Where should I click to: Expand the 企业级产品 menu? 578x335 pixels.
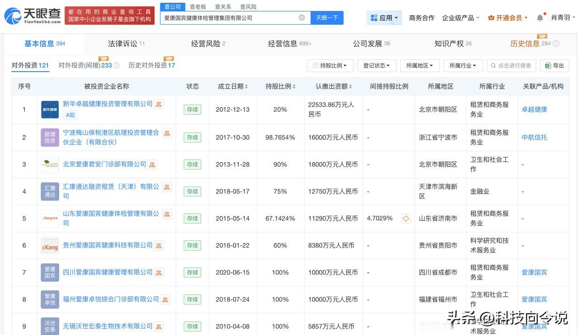[x=461, y=18]
